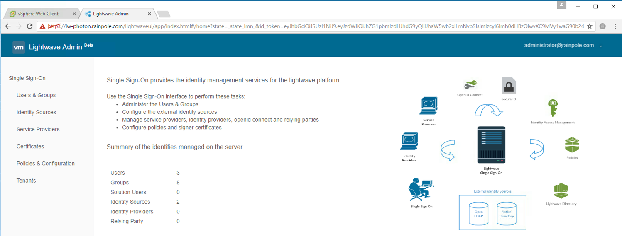Switch to the vSphere Web Client tab
This screenshot has height=236, width=622.
[42, 14]
